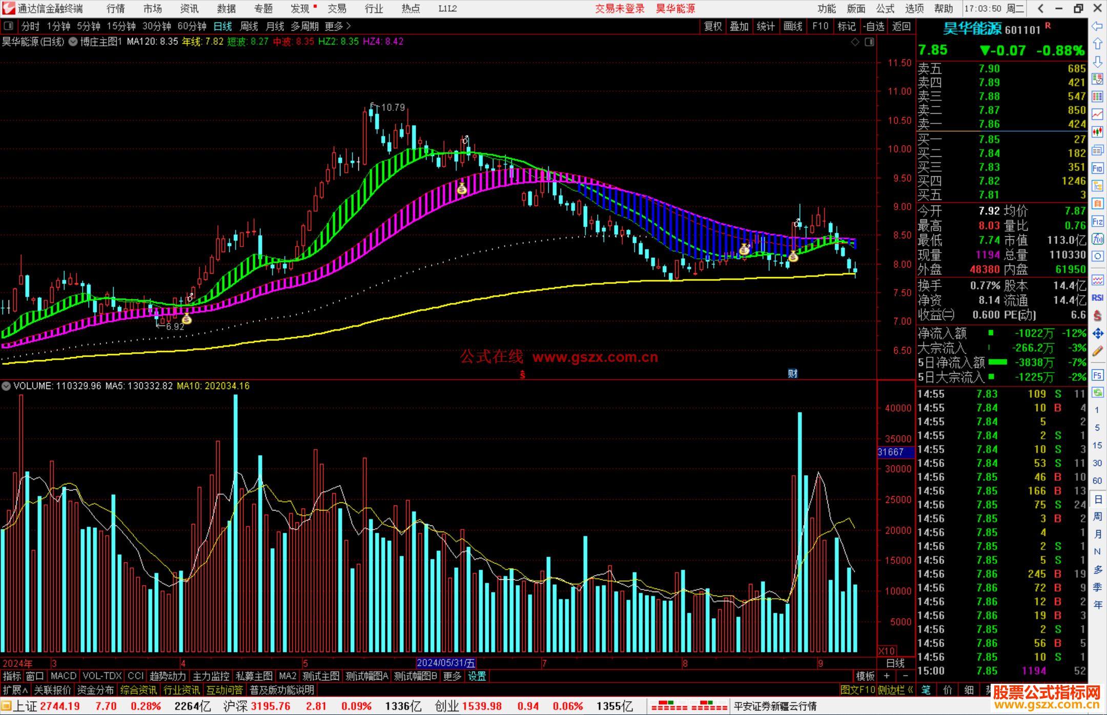1107x715 pixels.
Task: Click the 复权 button
Action: click(x=712, y=26)
